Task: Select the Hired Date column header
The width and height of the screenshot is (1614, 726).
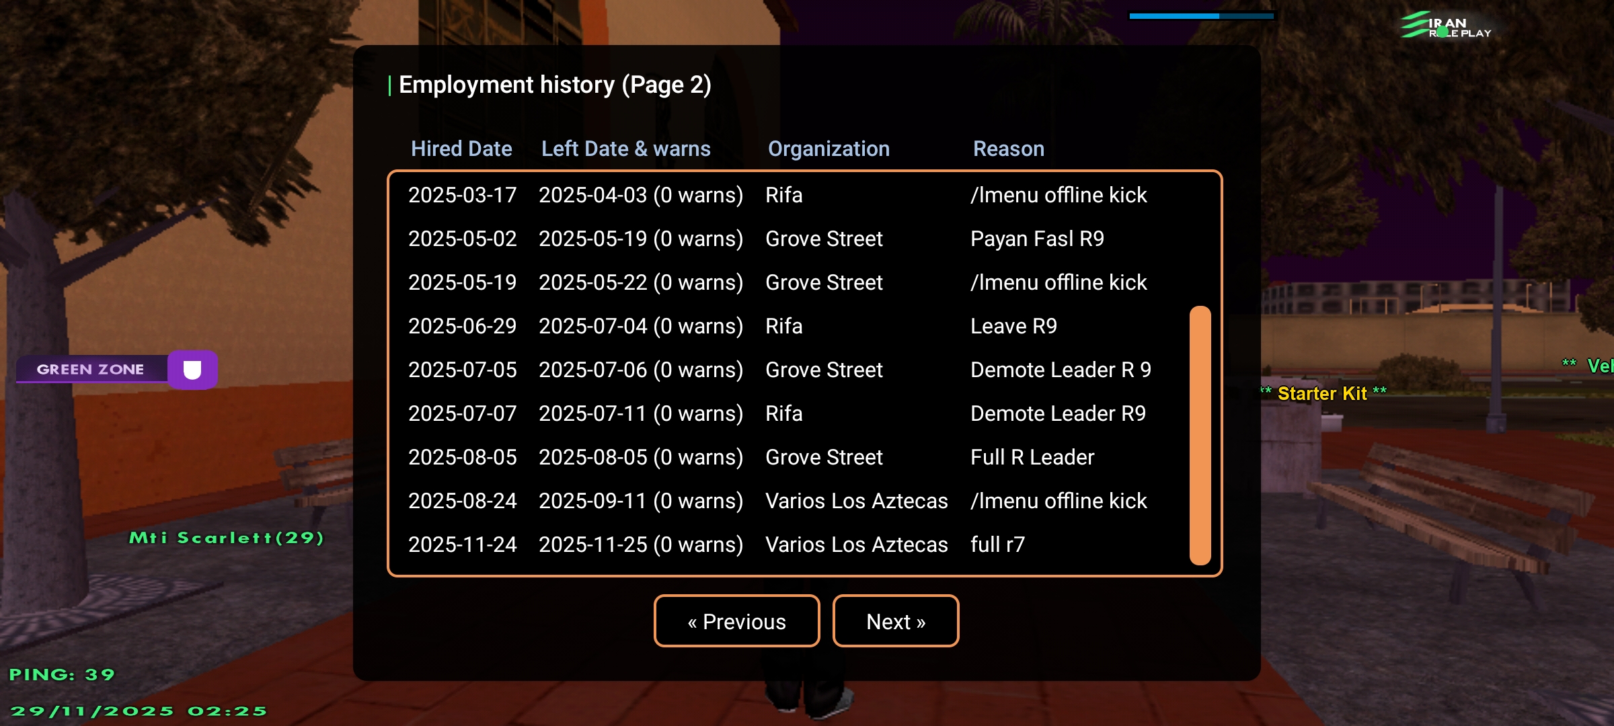Action: 461,149
